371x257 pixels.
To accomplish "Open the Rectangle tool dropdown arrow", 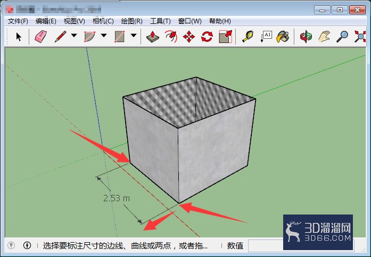I will (x=134, y=36).
